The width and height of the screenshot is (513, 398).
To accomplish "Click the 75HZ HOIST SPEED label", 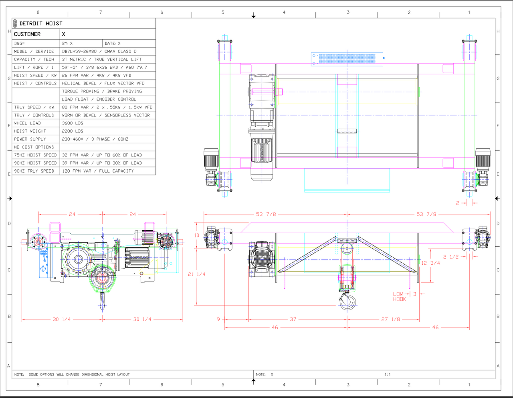I will (x=35, y=155).
